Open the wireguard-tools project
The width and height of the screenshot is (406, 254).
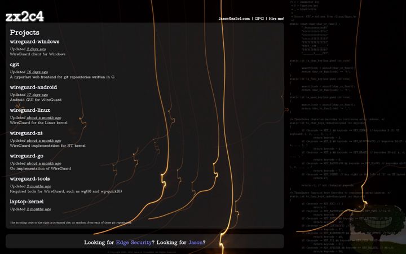[x=30, y=178]
